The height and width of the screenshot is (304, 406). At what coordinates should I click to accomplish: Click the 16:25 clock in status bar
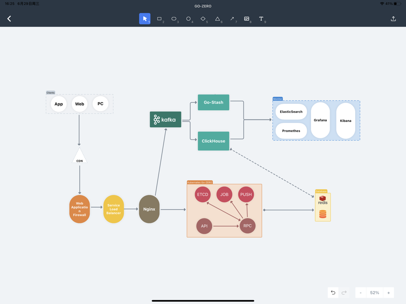tap(10, 4)
